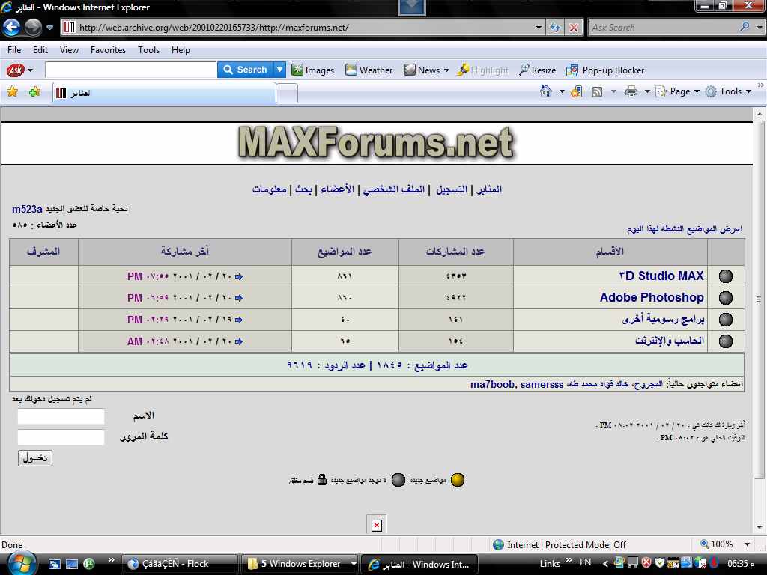Open the Favorites Center star icon
This screenshot has height=575, width=767.
click(12, 91)
